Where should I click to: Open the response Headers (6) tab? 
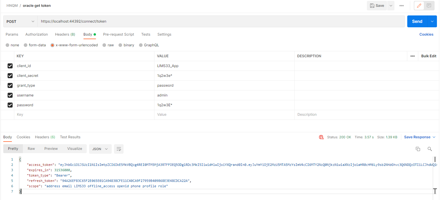click(45, 137)
